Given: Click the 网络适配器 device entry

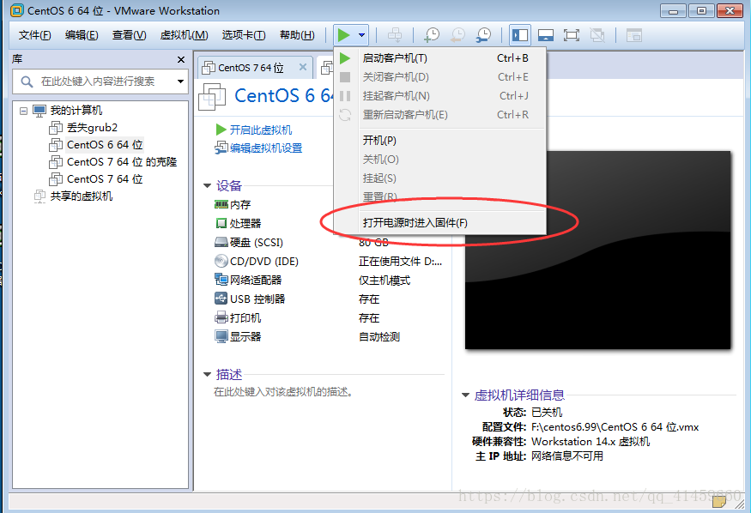Looking at the screenshot, I should point(248,280).
